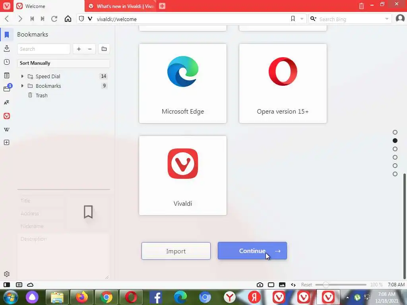Open browser settings gear icon
Image resolution: width=407 pixels, height=305 pixels.
[7, 274]
